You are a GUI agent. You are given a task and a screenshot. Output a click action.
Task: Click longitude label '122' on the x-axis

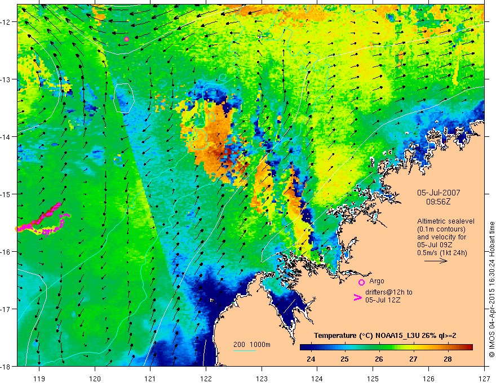(x=206, y=378)
